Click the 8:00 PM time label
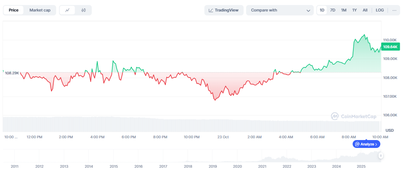Viewport: 403px width, 172px height. coord(160,137)
